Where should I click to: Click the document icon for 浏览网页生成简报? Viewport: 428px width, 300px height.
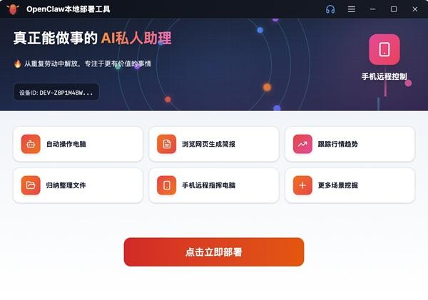point(166,144)
